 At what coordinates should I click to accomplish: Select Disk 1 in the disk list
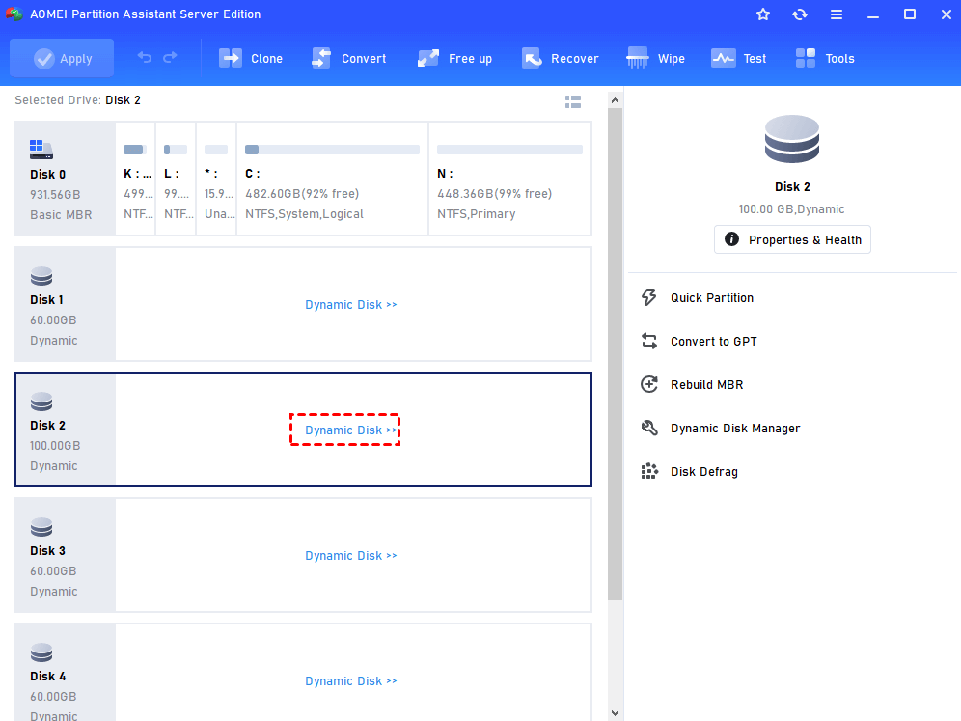click(x=65, y=304)
